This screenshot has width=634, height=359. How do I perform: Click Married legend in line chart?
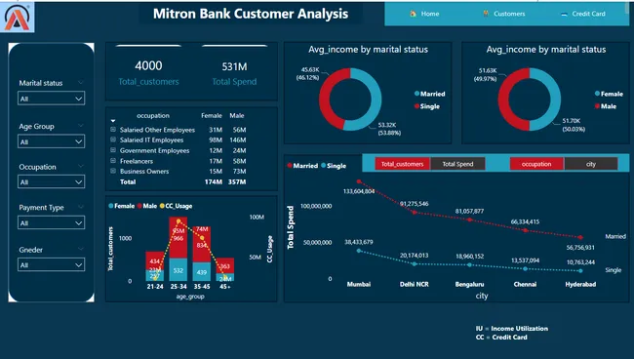point(302,166)
